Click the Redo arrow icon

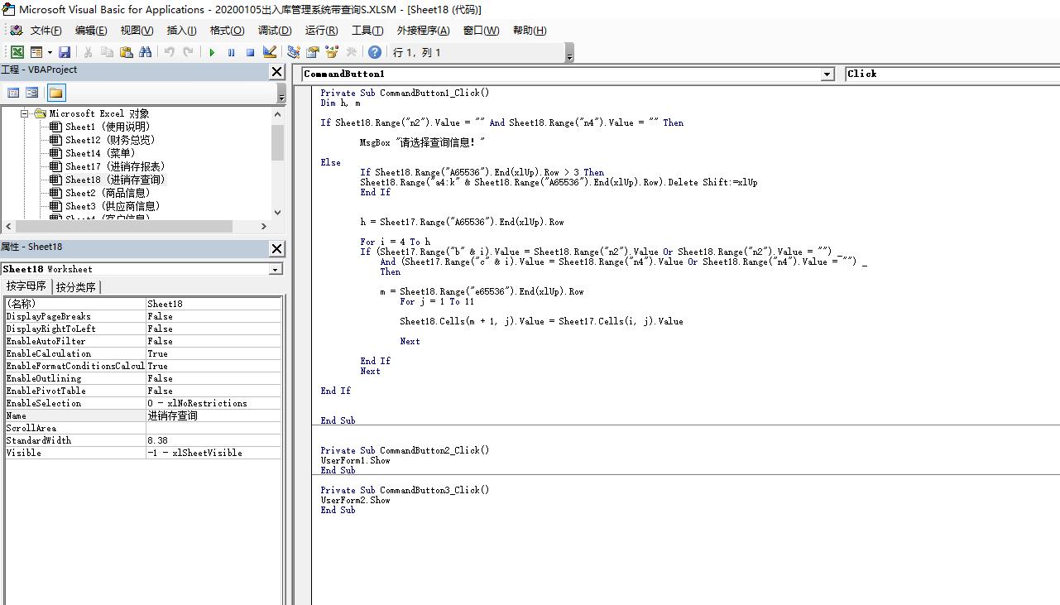(188, 52)
